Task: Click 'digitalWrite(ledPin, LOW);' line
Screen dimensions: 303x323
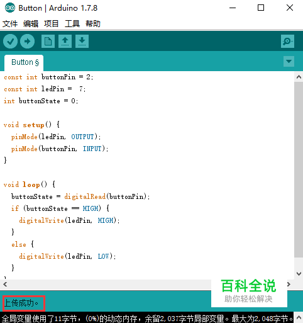Action: click(x=67, y=256)
